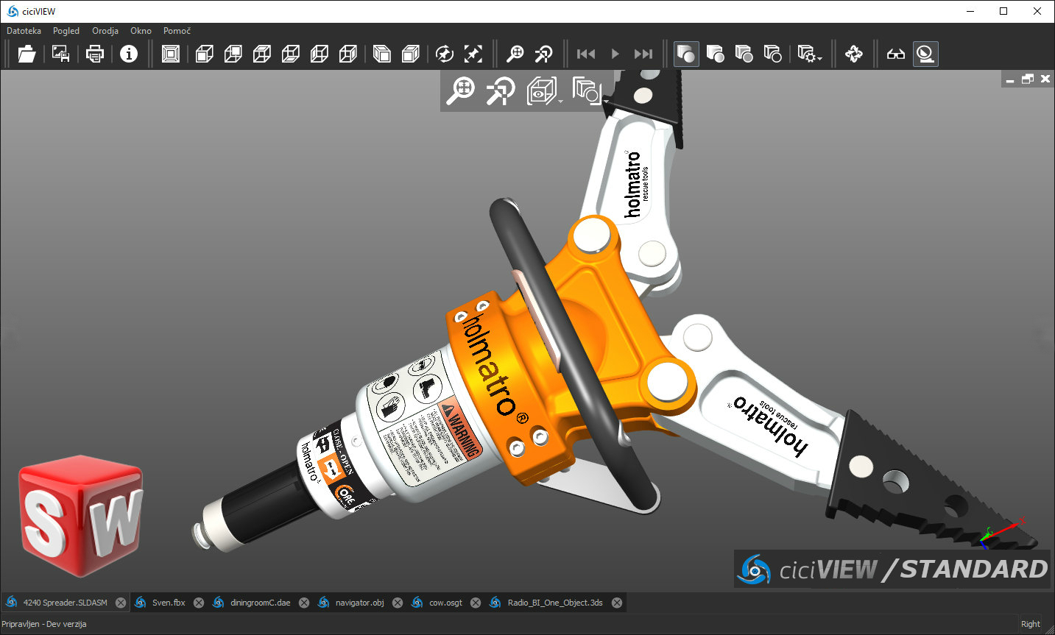The height and width of the screenshot is (635, 1055).
Task: Click the toolbar zoom-to-selection magnifier icon
Action: tap(544, 54)
